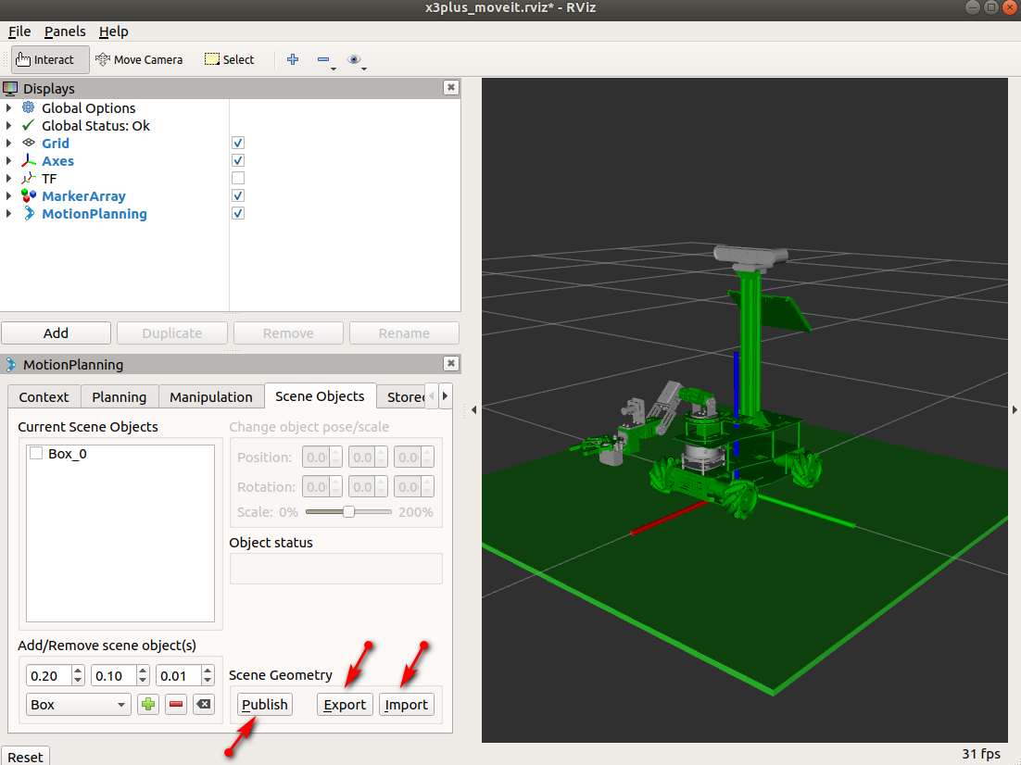Enable the TF display checkbox
Viewport: 1021px width, 765px height.
pyautogui.click(x=238, y=178)
